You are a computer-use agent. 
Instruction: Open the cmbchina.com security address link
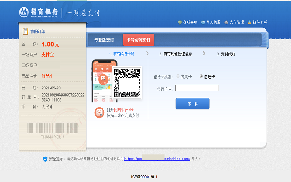[x=157, y=159]
